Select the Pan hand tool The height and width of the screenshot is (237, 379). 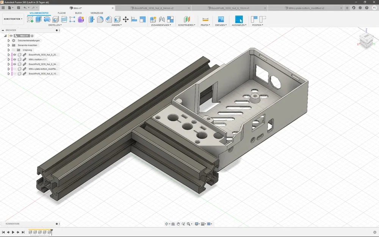[x=178, y=224]
